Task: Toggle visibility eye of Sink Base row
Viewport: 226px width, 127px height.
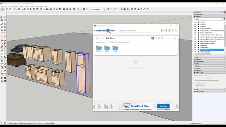Action: pos(195,46)
